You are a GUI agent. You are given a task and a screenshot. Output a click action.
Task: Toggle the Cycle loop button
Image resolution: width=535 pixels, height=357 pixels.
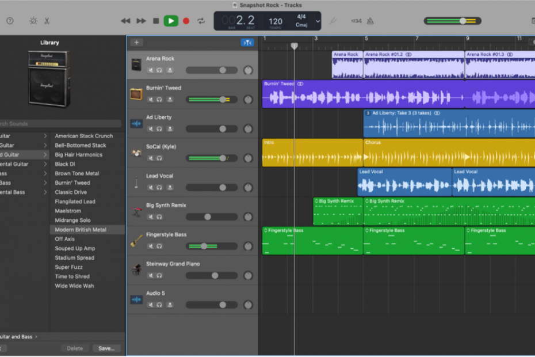pos(201,21)
